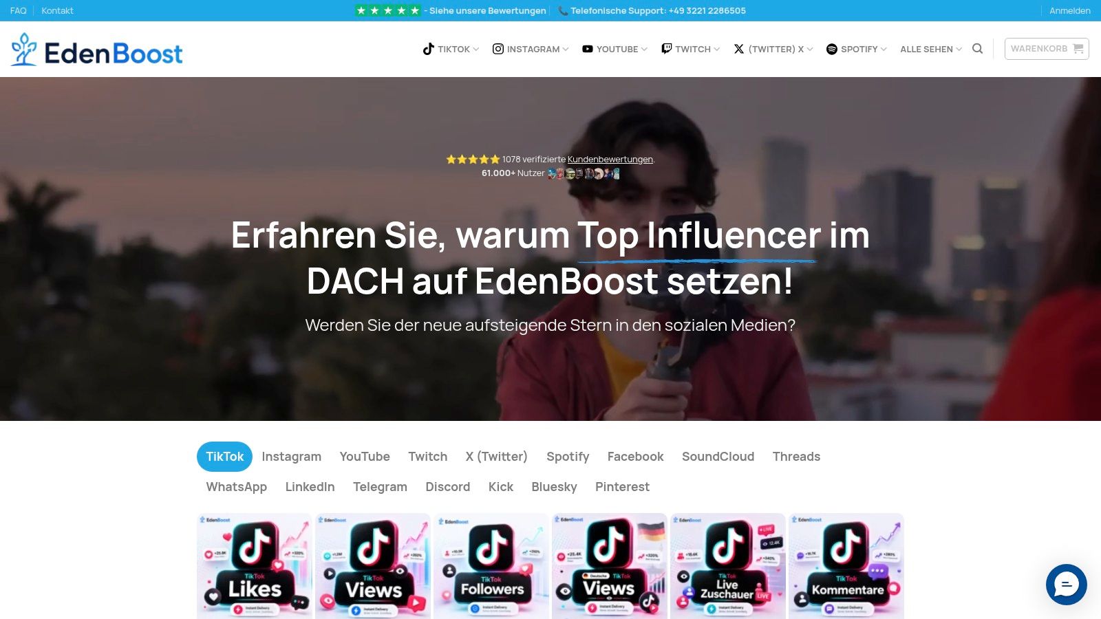The width and height of the screenshot is (1101, 619).
Task: Open the TikTok Live Zuschauer card
Action: pyautogui.click(x=728, y=566)
